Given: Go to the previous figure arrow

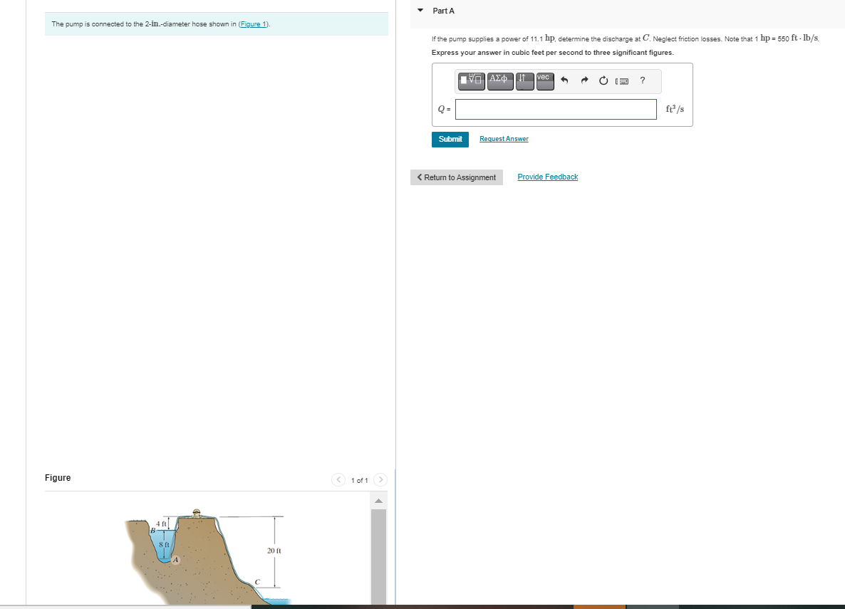Looking at the screenshot, I should coord(338,479).
